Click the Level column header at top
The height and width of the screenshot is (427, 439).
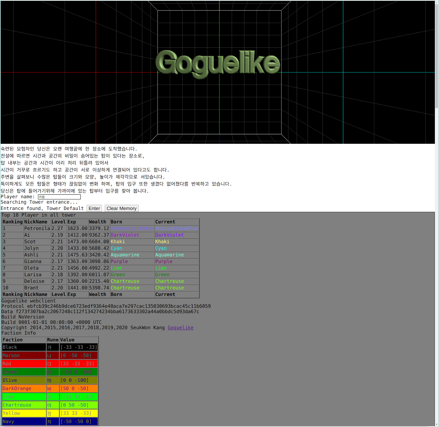58,222
